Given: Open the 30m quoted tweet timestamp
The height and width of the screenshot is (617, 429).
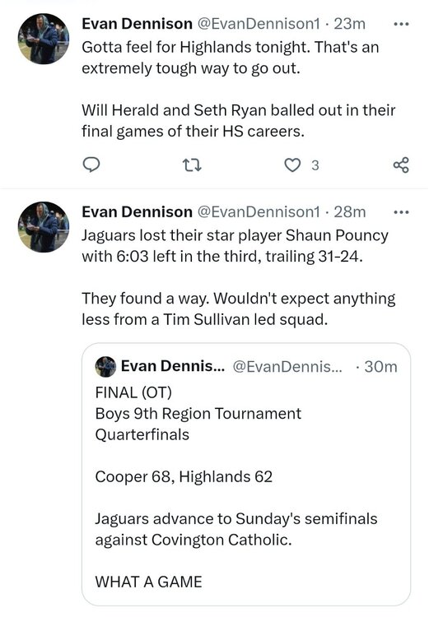Looking at the screenshot, I should click(381, 367).
